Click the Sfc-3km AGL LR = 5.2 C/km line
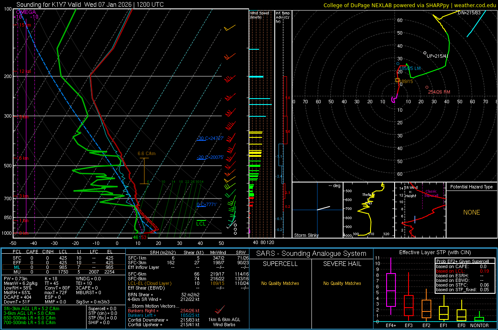The width and height of the screenshot is (498, 330). pyautogui.click(x=32, y=309)
